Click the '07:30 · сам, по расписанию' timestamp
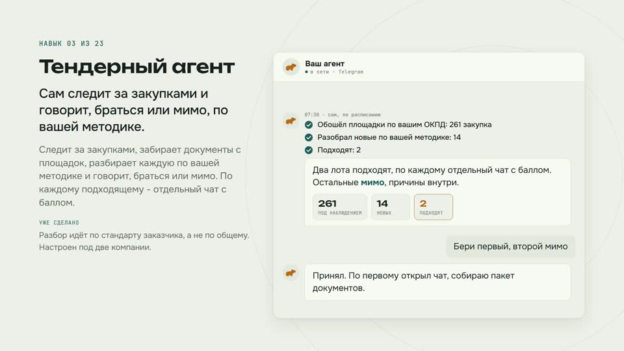Screen dimensions: 624x351 pos(343,114)
